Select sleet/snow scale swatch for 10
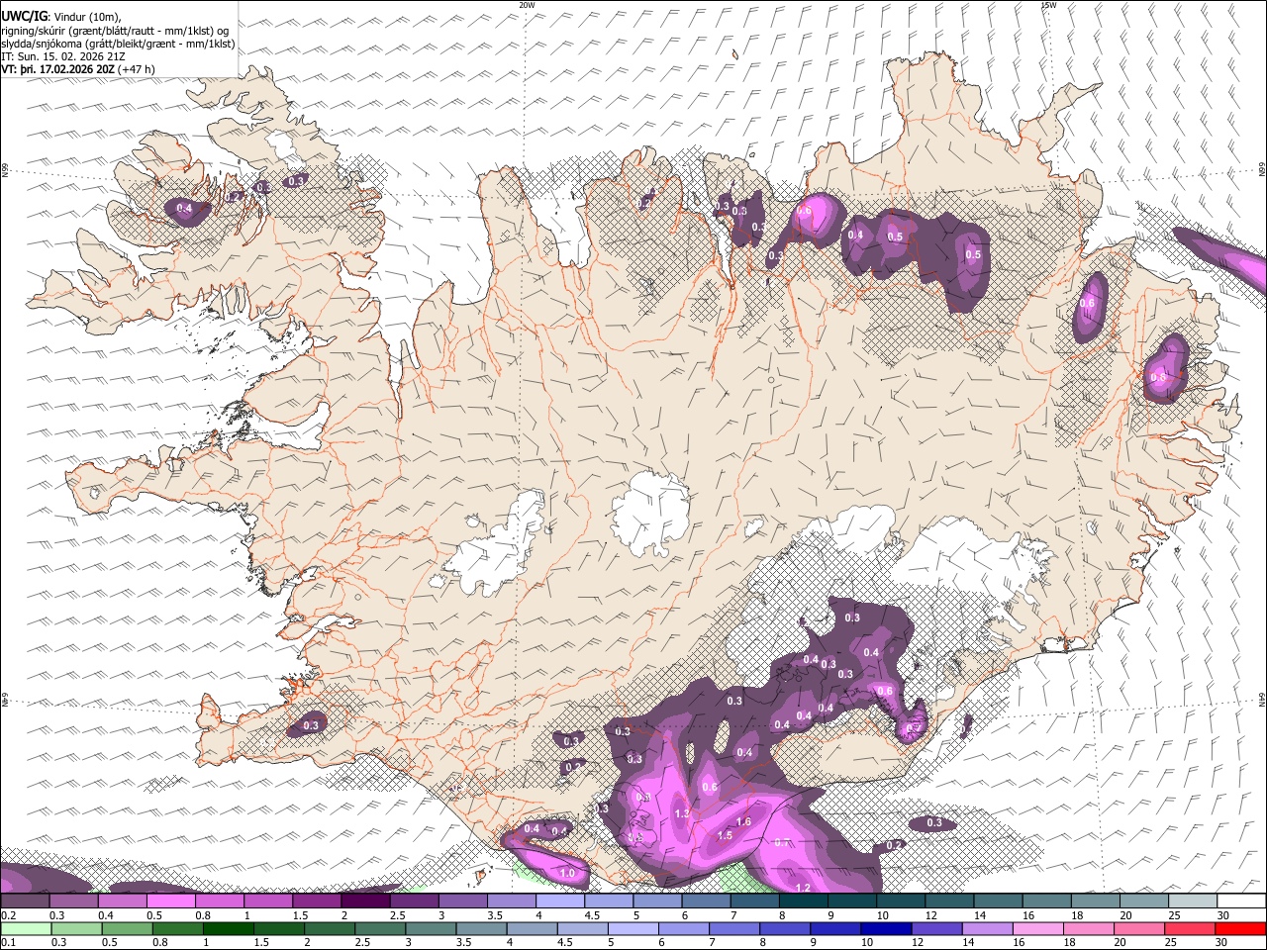 point(901,902)
